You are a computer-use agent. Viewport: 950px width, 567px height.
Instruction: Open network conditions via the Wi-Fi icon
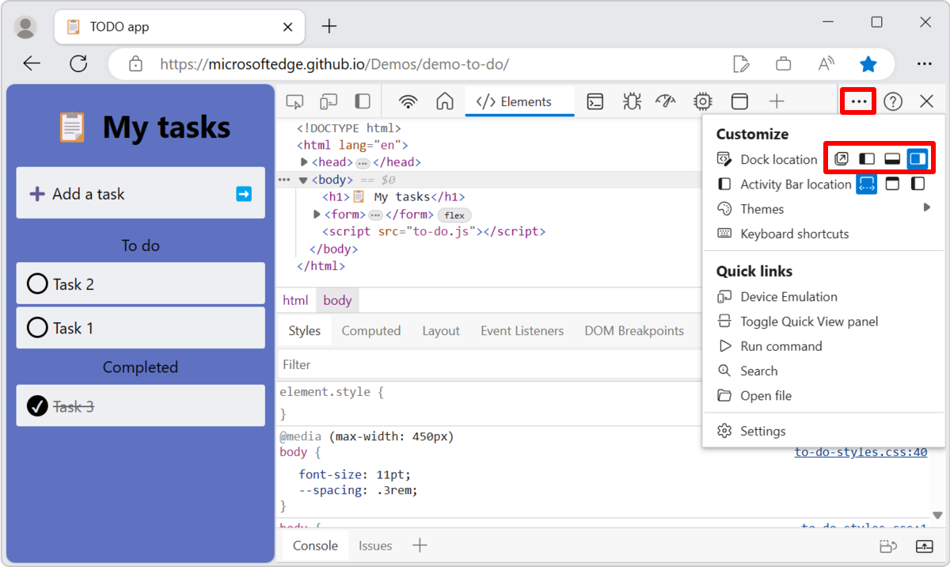(x=408, y=101)
